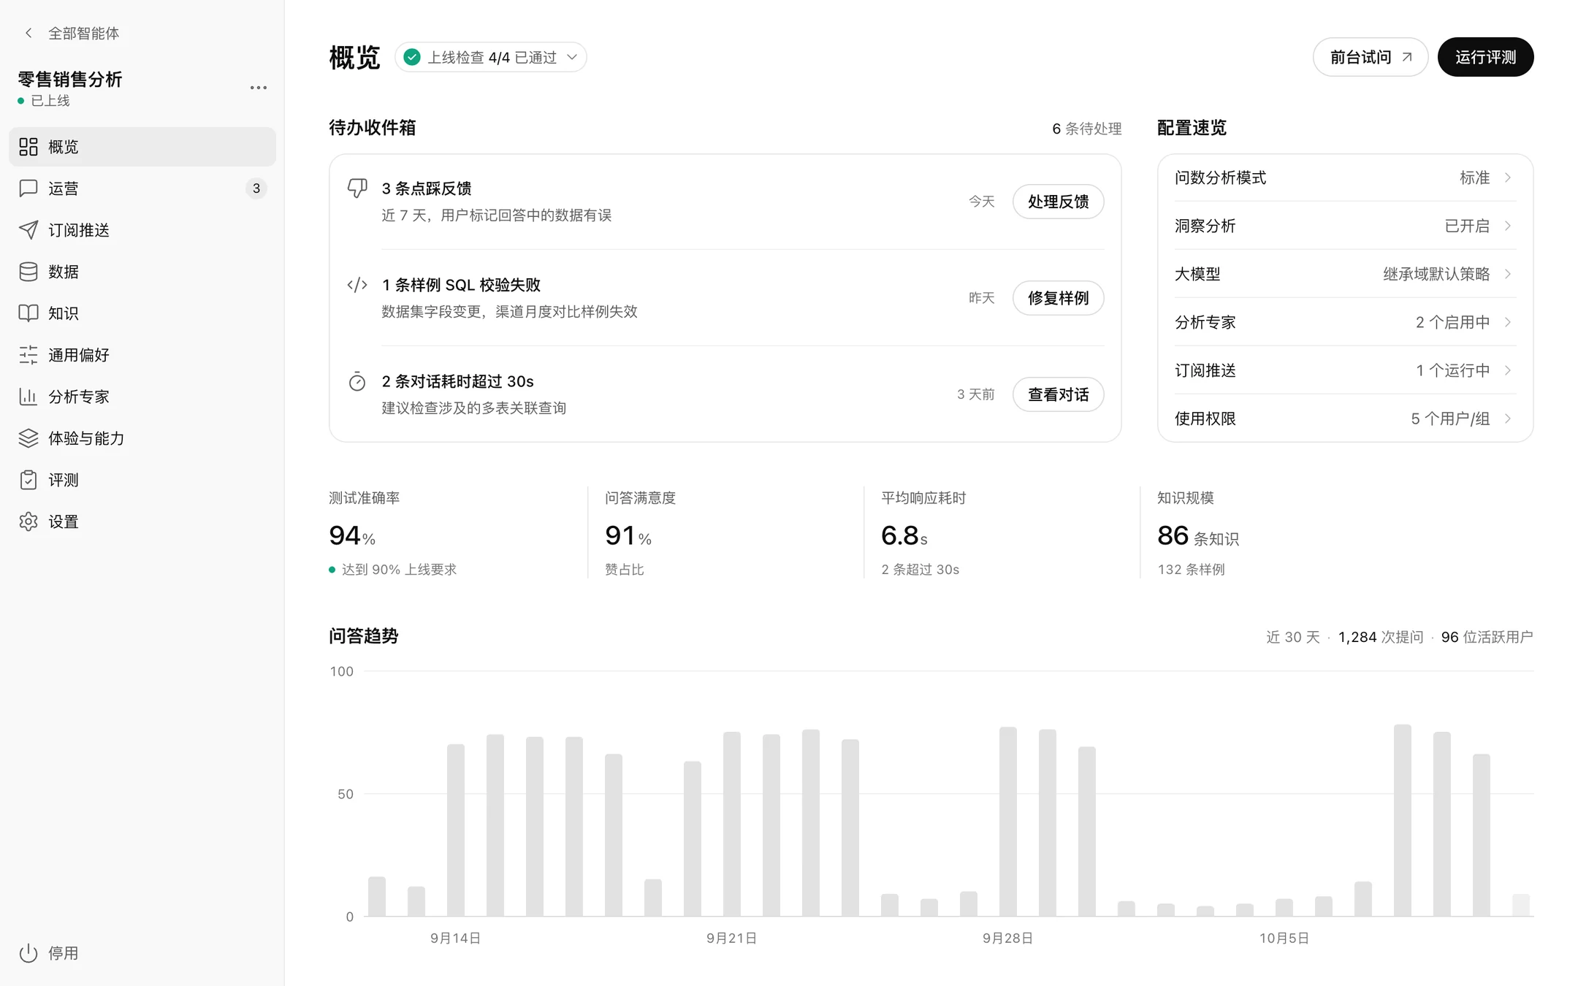Click the 体验与能力 layers icon
The height and width of the screenshot is (986, 1578).
[28, 438]
